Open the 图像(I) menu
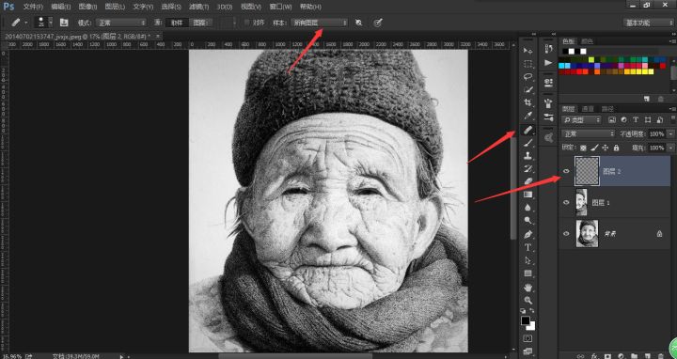The width and height of the screenshot is (677, 359). click(x=88, y=7)
